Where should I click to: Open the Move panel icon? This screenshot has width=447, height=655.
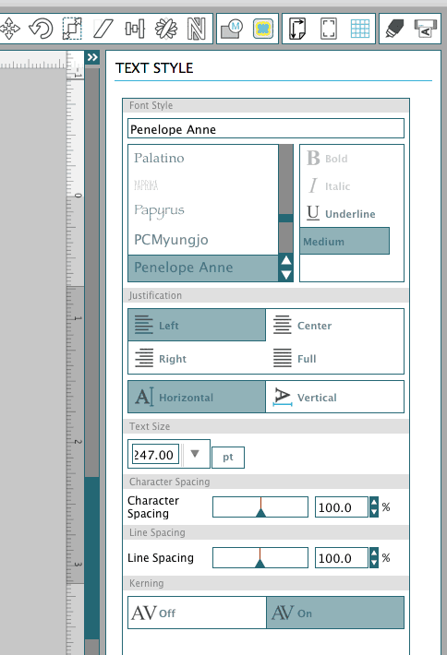(x=9, y=29)
